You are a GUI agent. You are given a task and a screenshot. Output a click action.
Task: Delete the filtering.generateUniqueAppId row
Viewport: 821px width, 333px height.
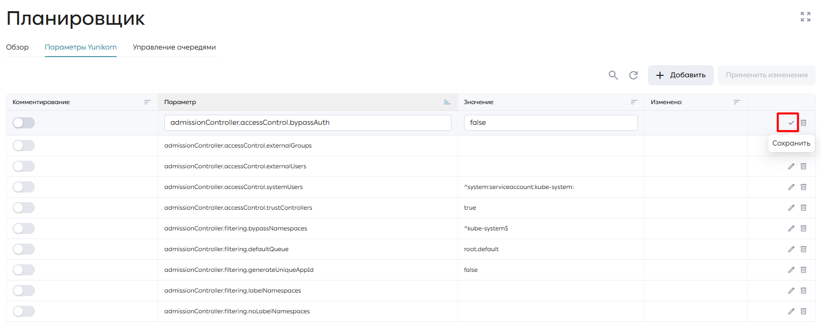(x=803, y=270)
